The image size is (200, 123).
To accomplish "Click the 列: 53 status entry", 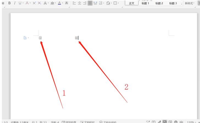I will coord(43,122).
